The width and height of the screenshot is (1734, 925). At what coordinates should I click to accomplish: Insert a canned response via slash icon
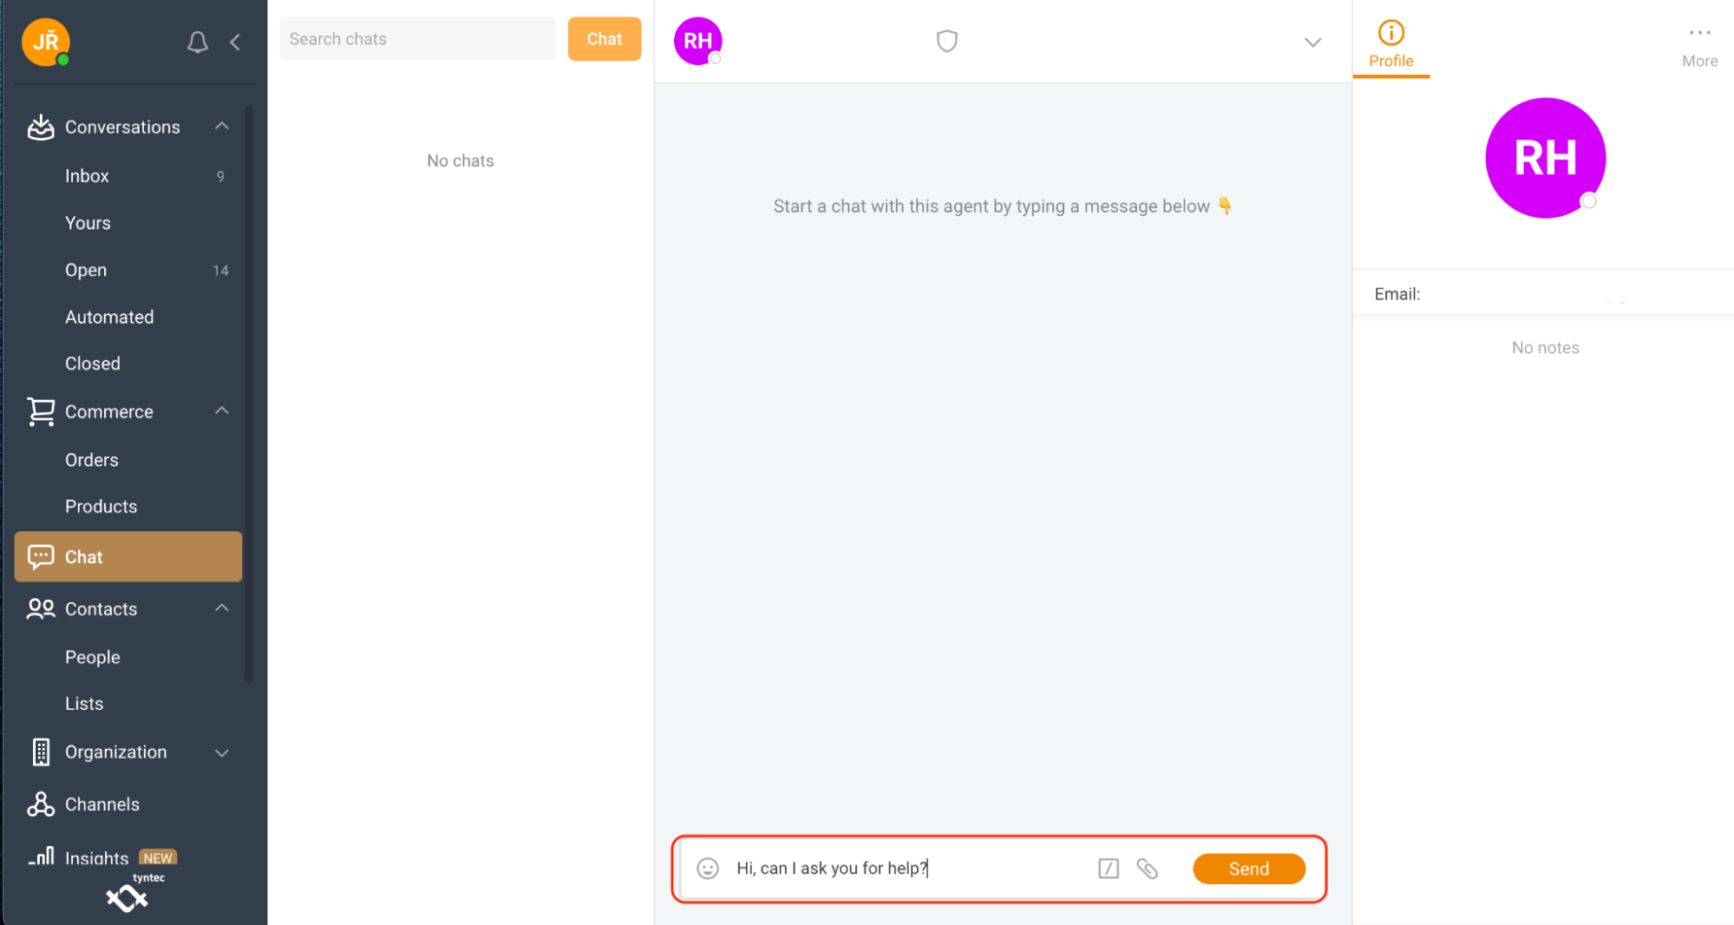[x=1109, y=869]
